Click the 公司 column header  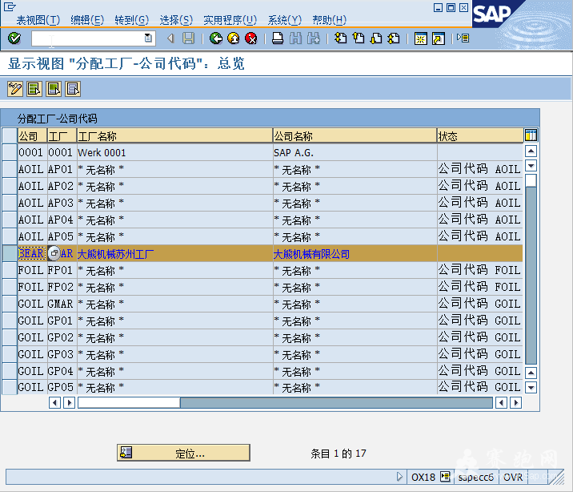(33, 135)
